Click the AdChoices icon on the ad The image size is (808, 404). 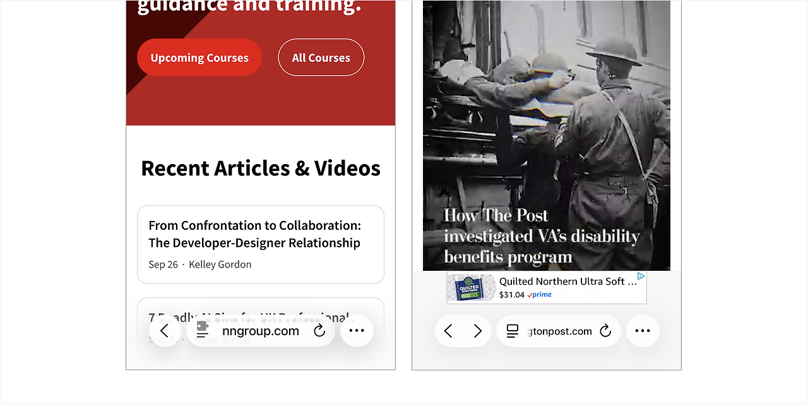641,276
